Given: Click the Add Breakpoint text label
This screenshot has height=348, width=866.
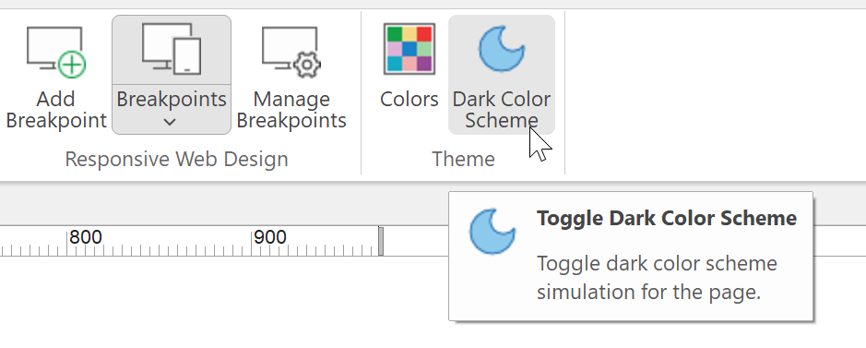Looking at the screenshot, I should pyautogui.click(x=56, y=109).
